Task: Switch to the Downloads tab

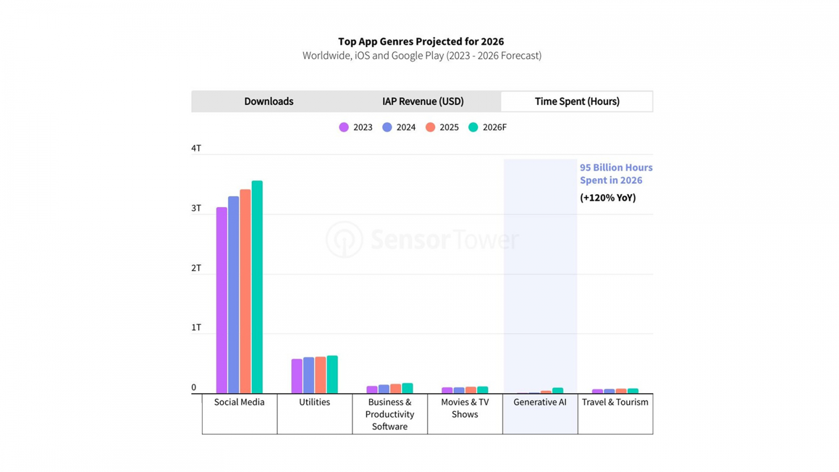Action: point(268,101)
